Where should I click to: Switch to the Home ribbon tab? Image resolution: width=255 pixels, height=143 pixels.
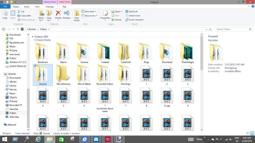pos(16,7)
